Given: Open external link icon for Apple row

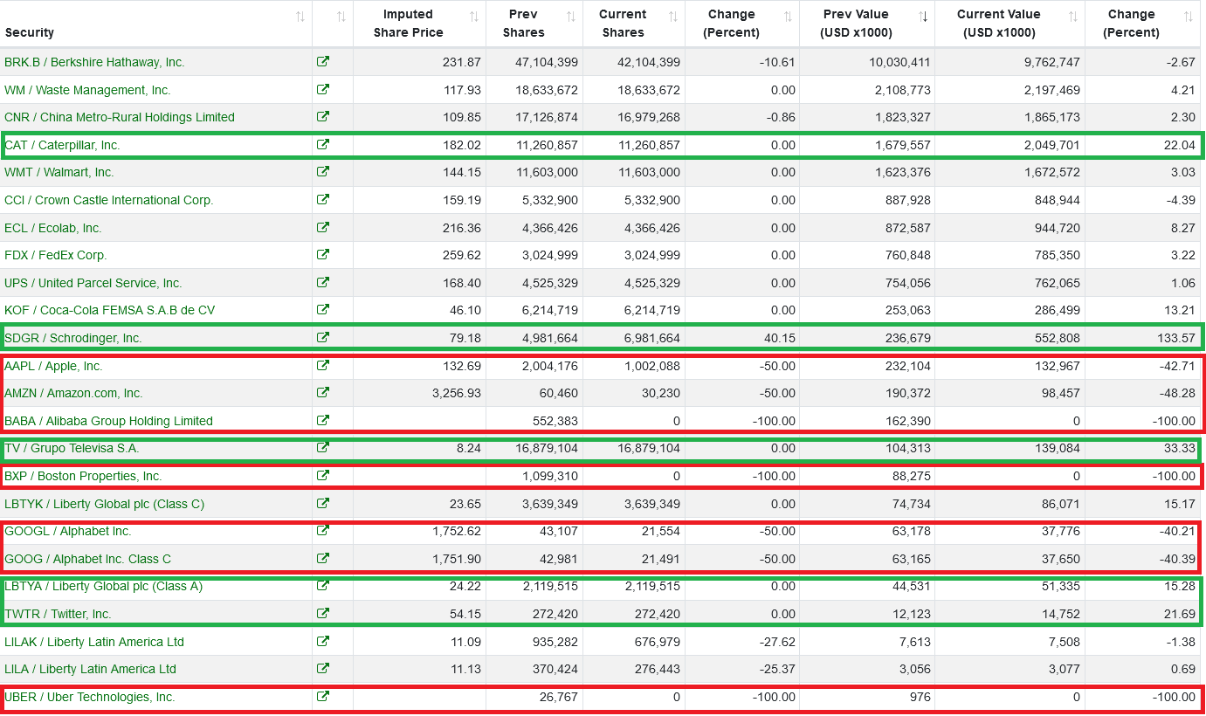Looking at the screenshot, I should (x=323, y=365).
